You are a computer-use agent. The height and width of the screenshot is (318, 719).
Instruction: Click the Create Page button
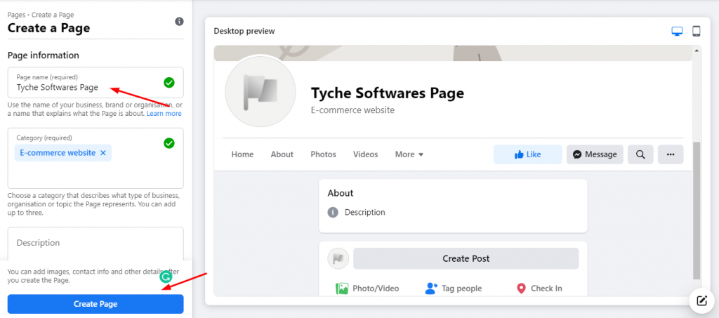[x=95, y=304]
